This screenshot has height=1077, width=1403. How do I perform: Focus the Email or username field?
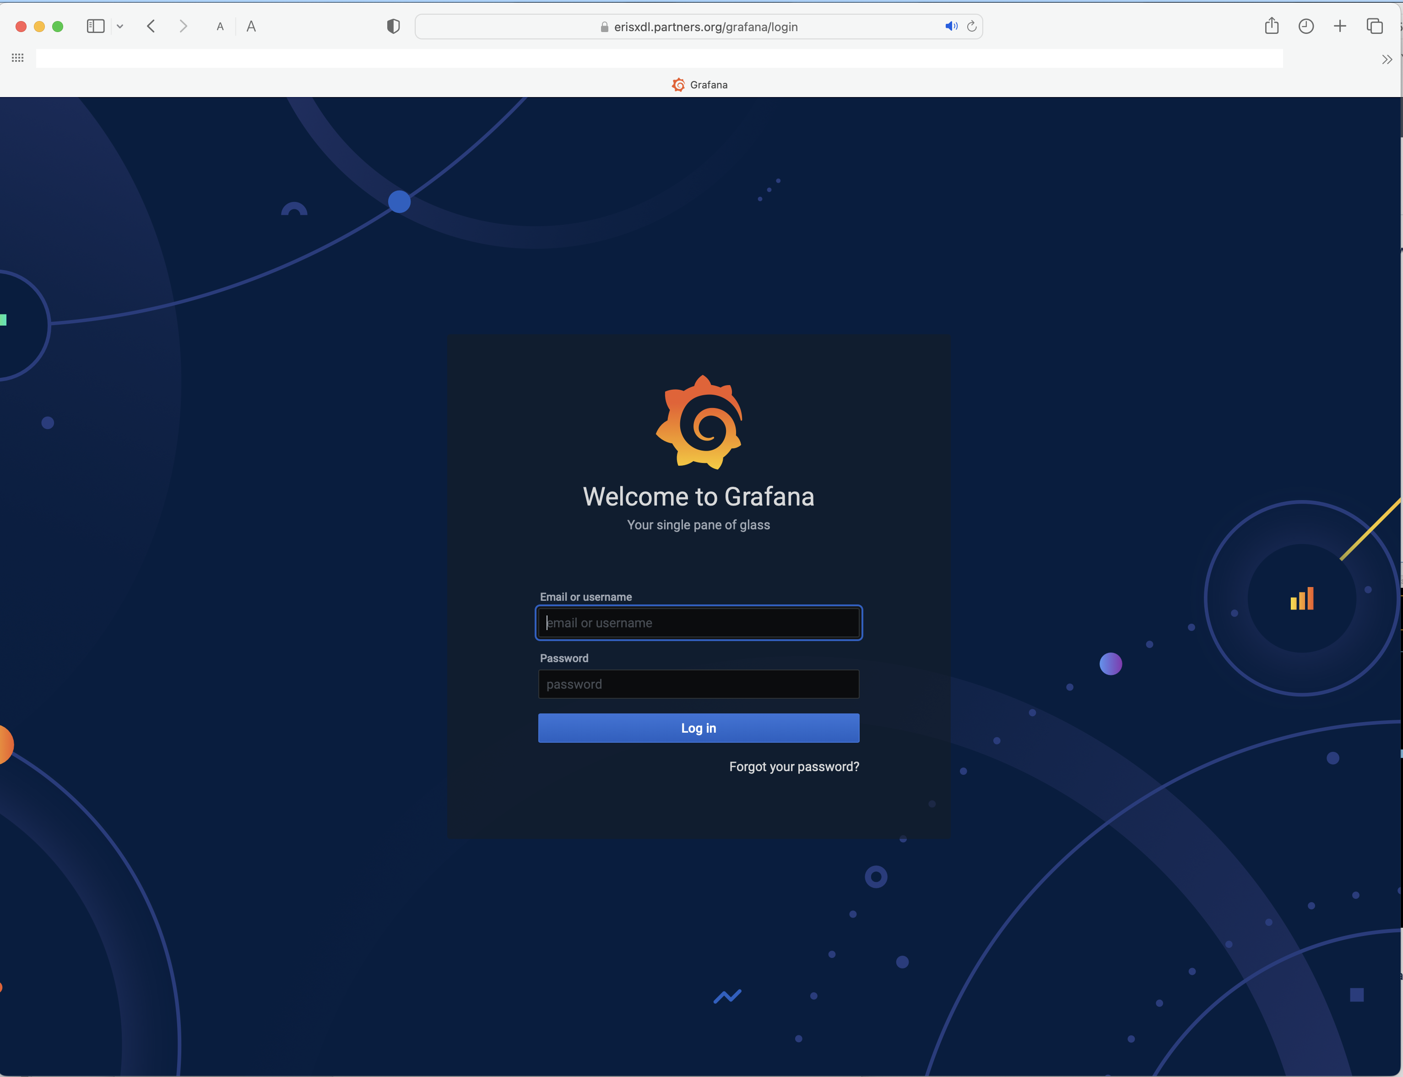point(699,622)
